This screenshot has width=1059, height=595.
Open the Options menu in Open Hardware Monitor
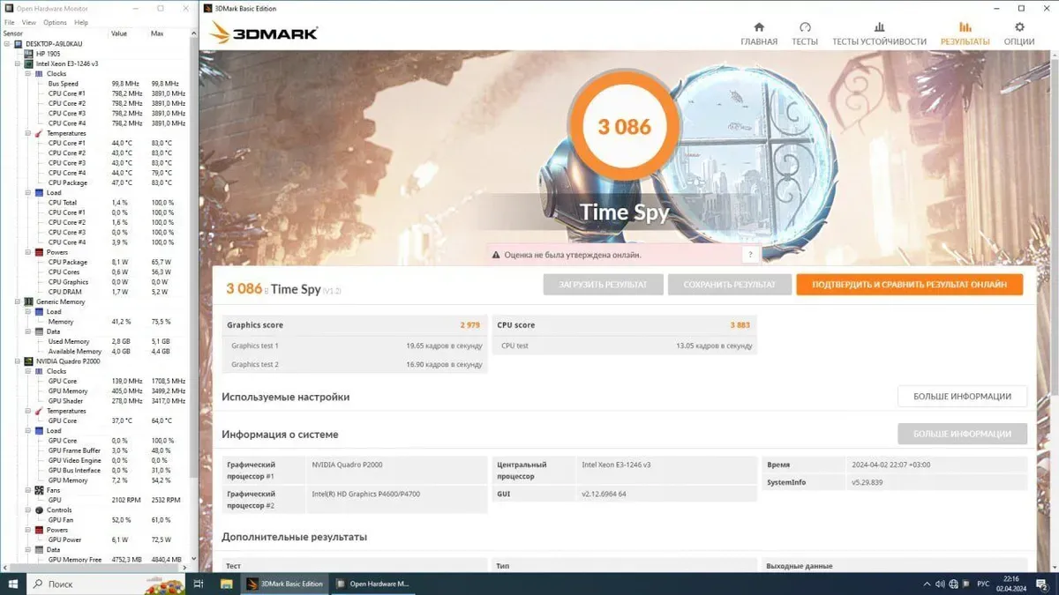click(55, 22)
